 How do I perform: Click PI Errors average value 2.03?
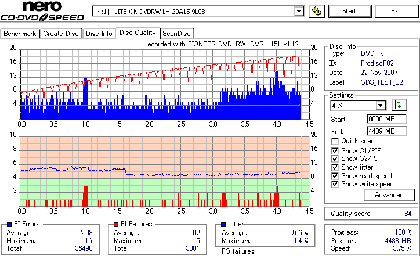tap(86, 233)
